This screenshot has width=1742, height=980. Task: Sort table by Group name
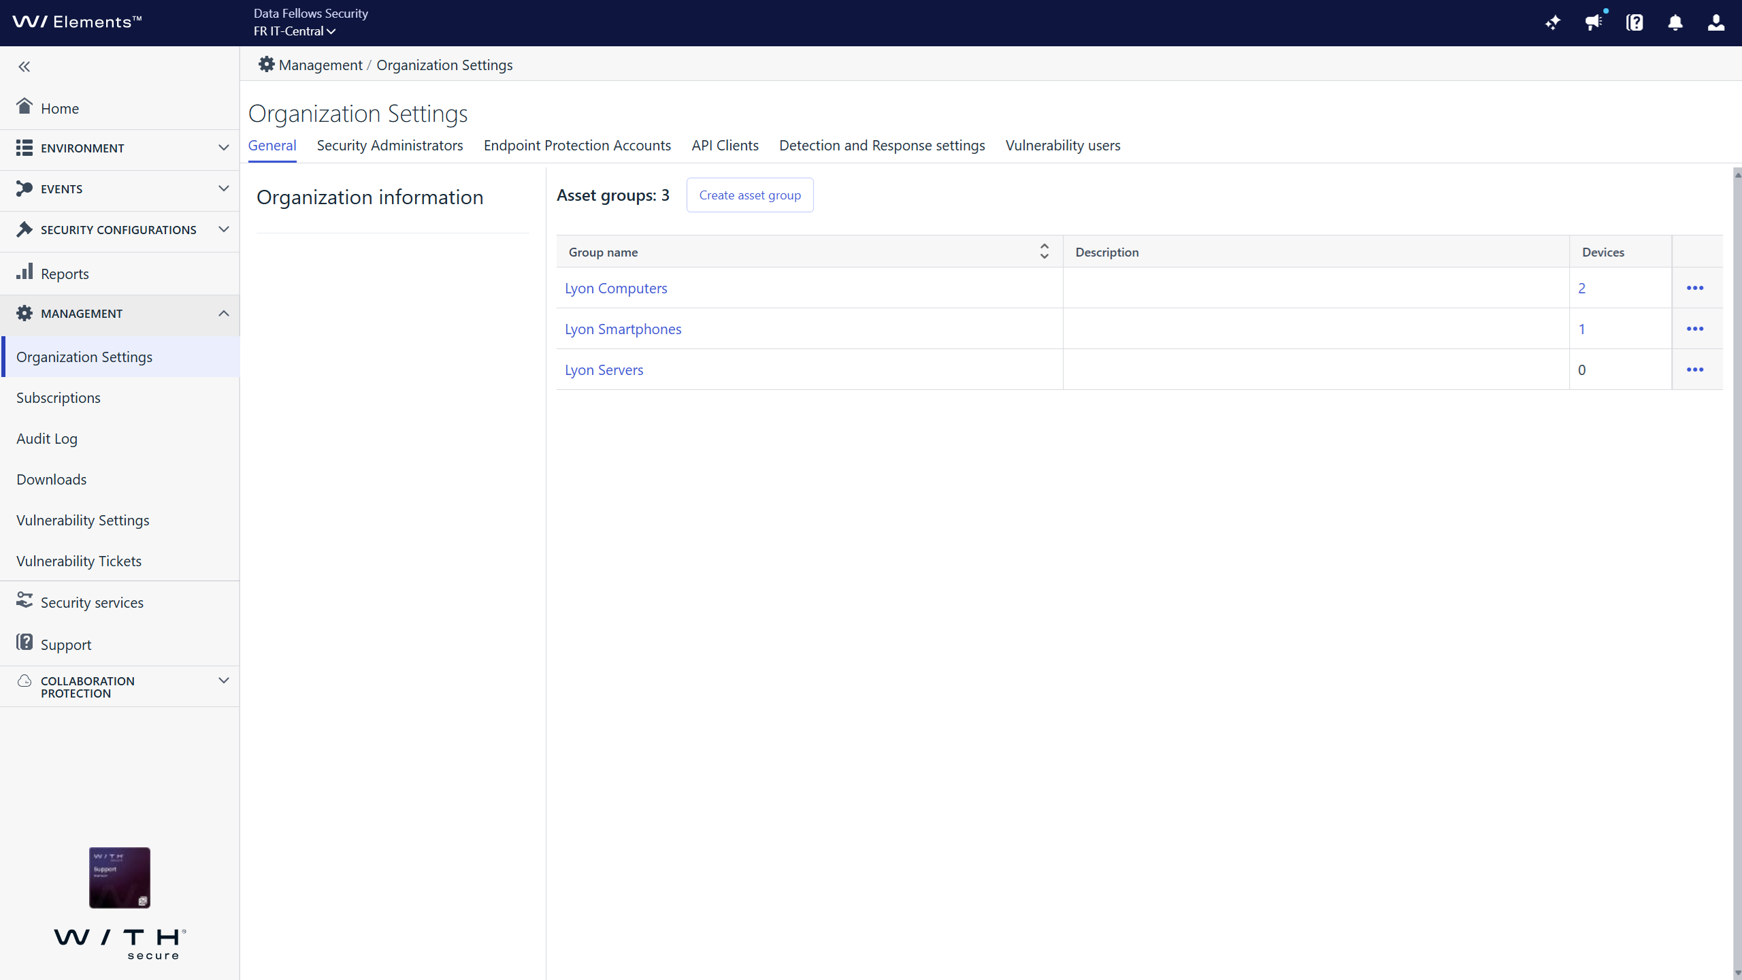point(1044,252)
